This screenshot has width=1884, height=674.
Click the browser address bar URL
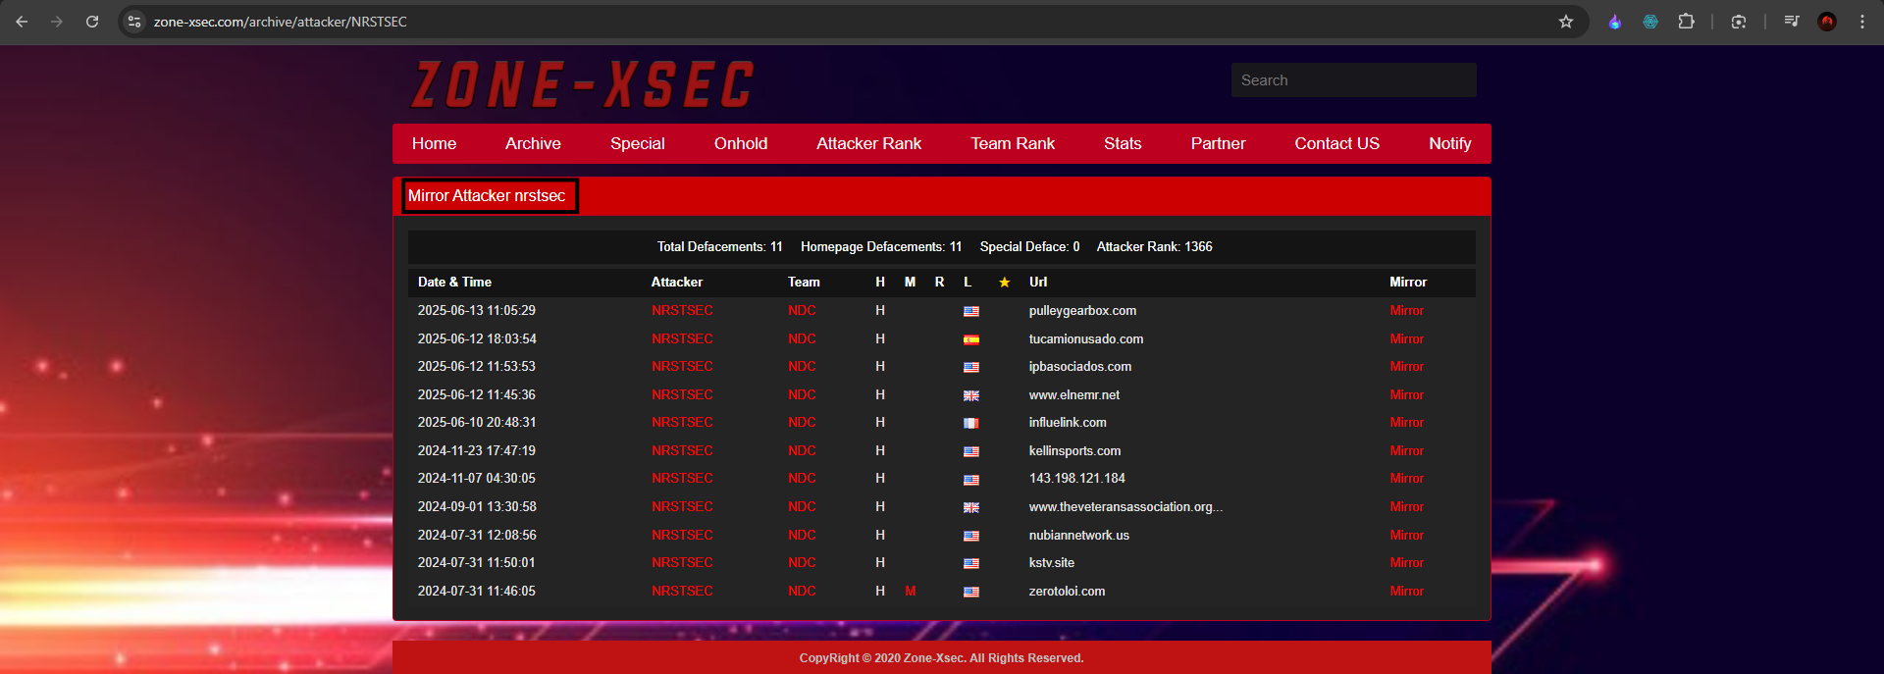(281, 22)
